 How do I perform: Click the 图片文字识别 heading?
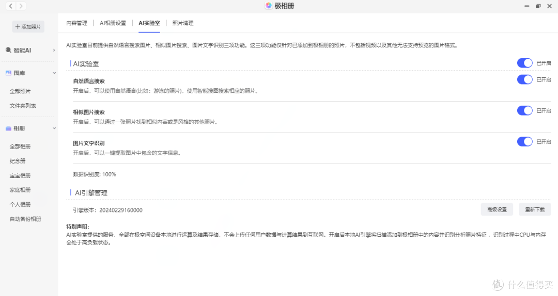point(89,143)
